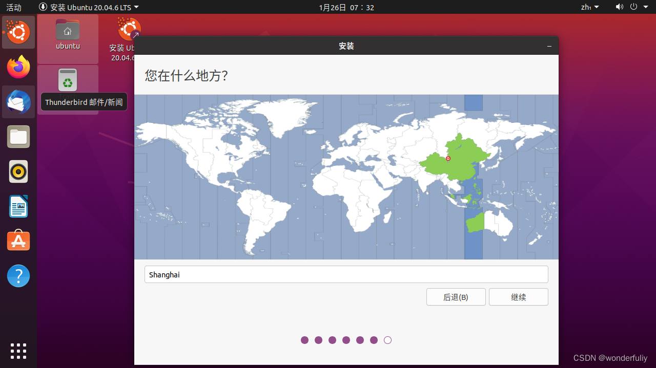Click the 继续 continue button
The height and width of the screenshot is (368, 656).
click(518, 297)
